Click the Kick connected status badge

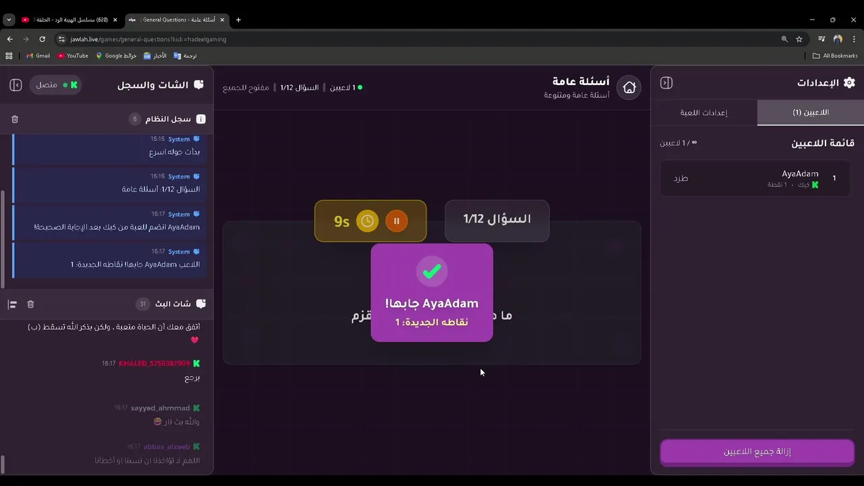click(x=55, y=85)
